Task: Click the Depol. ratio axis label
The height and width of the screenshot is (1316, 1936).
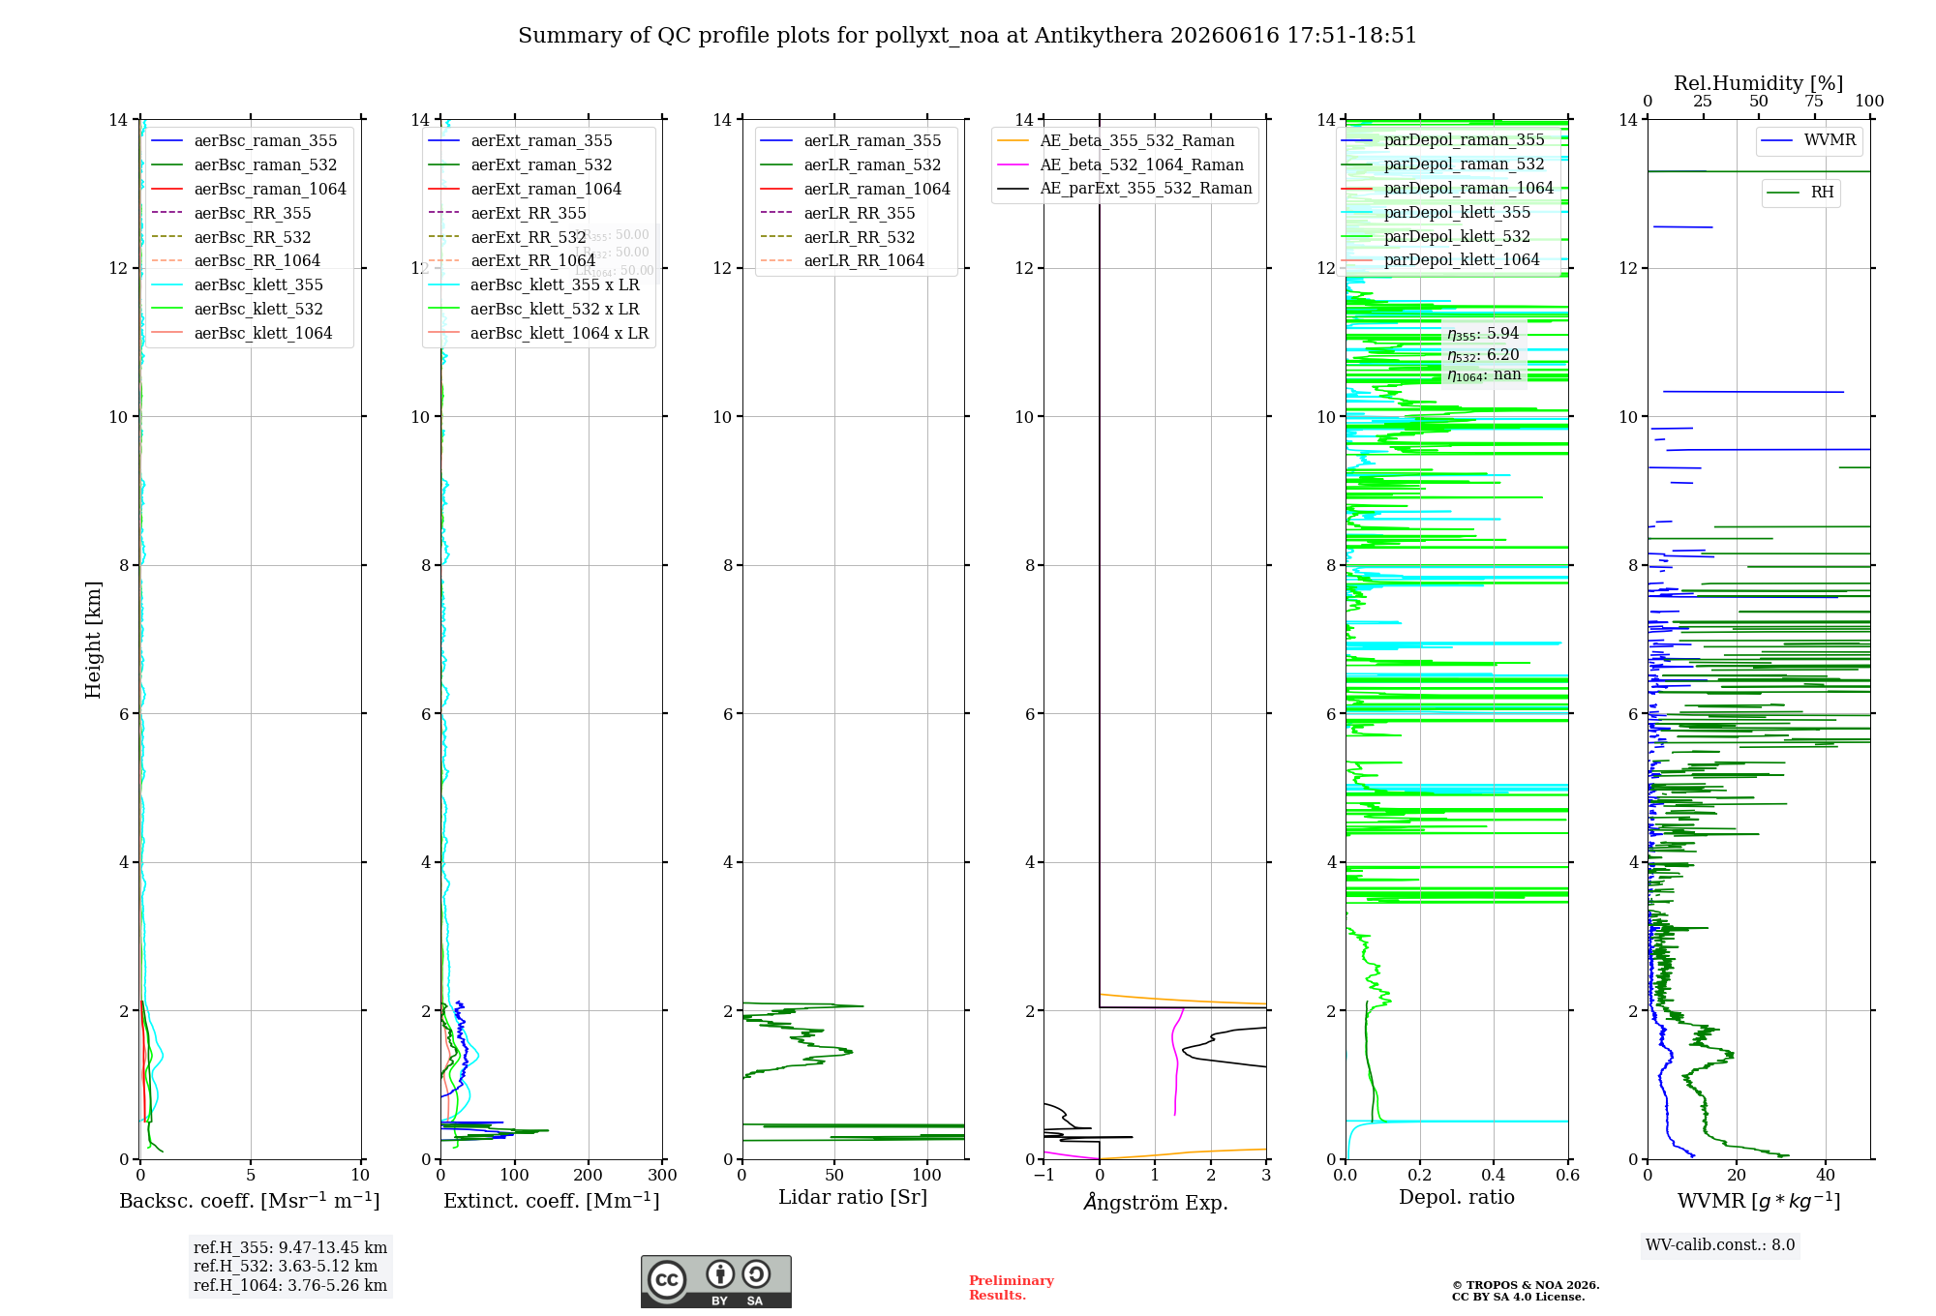Action: [x=1457, y=1198]
